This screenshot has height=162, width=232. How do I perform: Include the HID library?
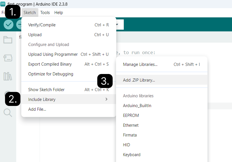(x=162, y=145)
